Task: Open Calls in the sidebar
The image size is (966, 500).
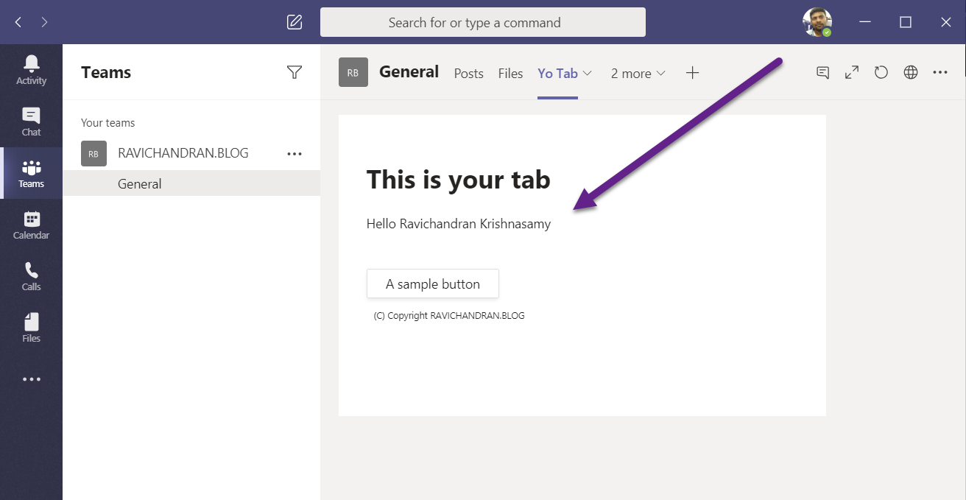Action: pyautogui.click(x=31, y=276)
